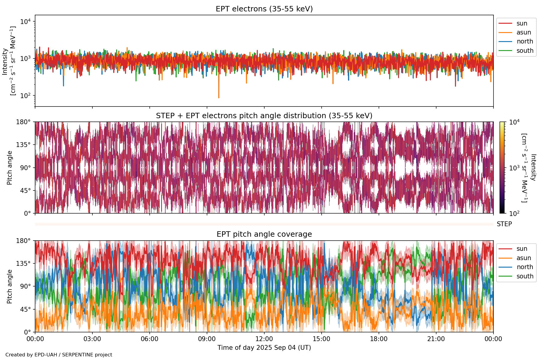The width and height of the screenshot is (540, 360).
Task: Click the asun entry in the pitch angle coverage legend
Action: click(523, 258)
